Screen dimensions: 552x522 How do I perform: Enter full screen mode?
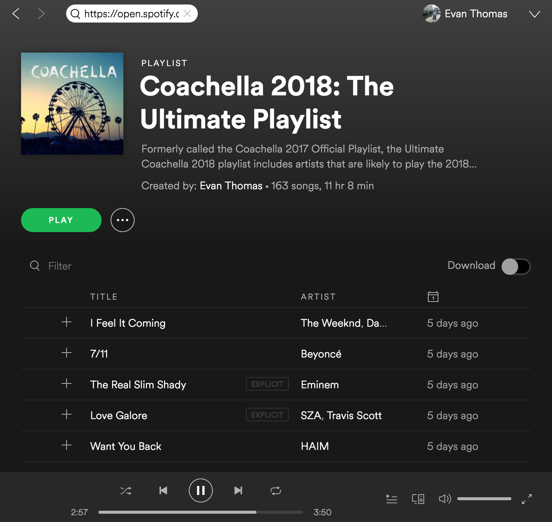(x=527, y=499)
